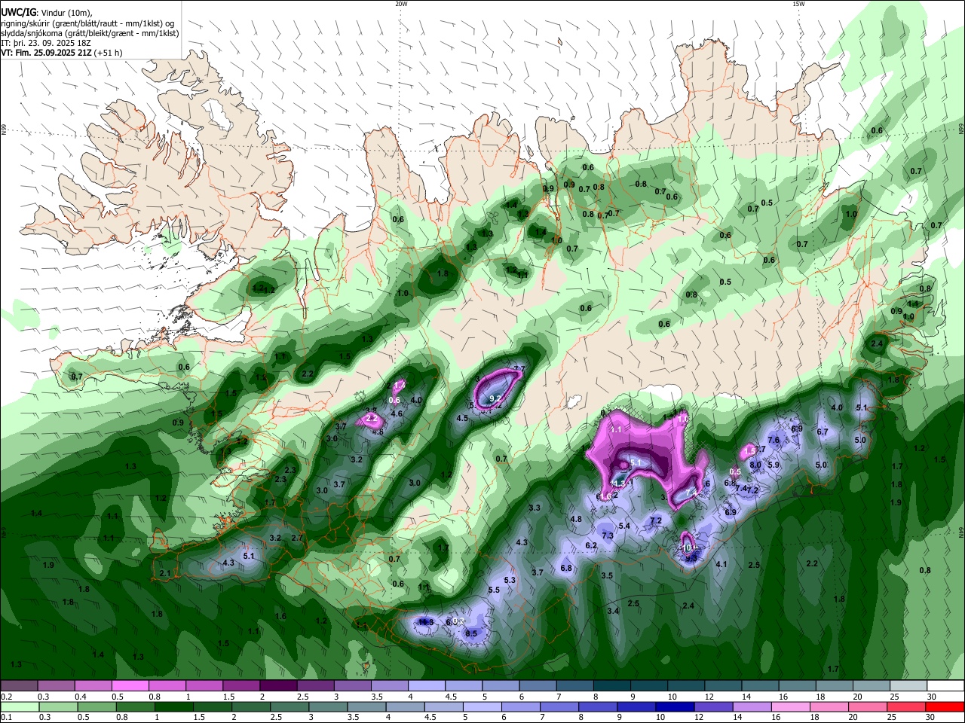
Task: Click the '11.3' precipitation value near the south coast
Action: coord(426,622)
